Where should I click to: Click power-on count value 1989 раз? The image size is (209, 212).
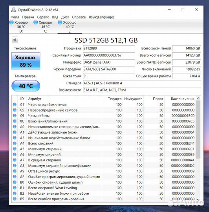point(187,69)
